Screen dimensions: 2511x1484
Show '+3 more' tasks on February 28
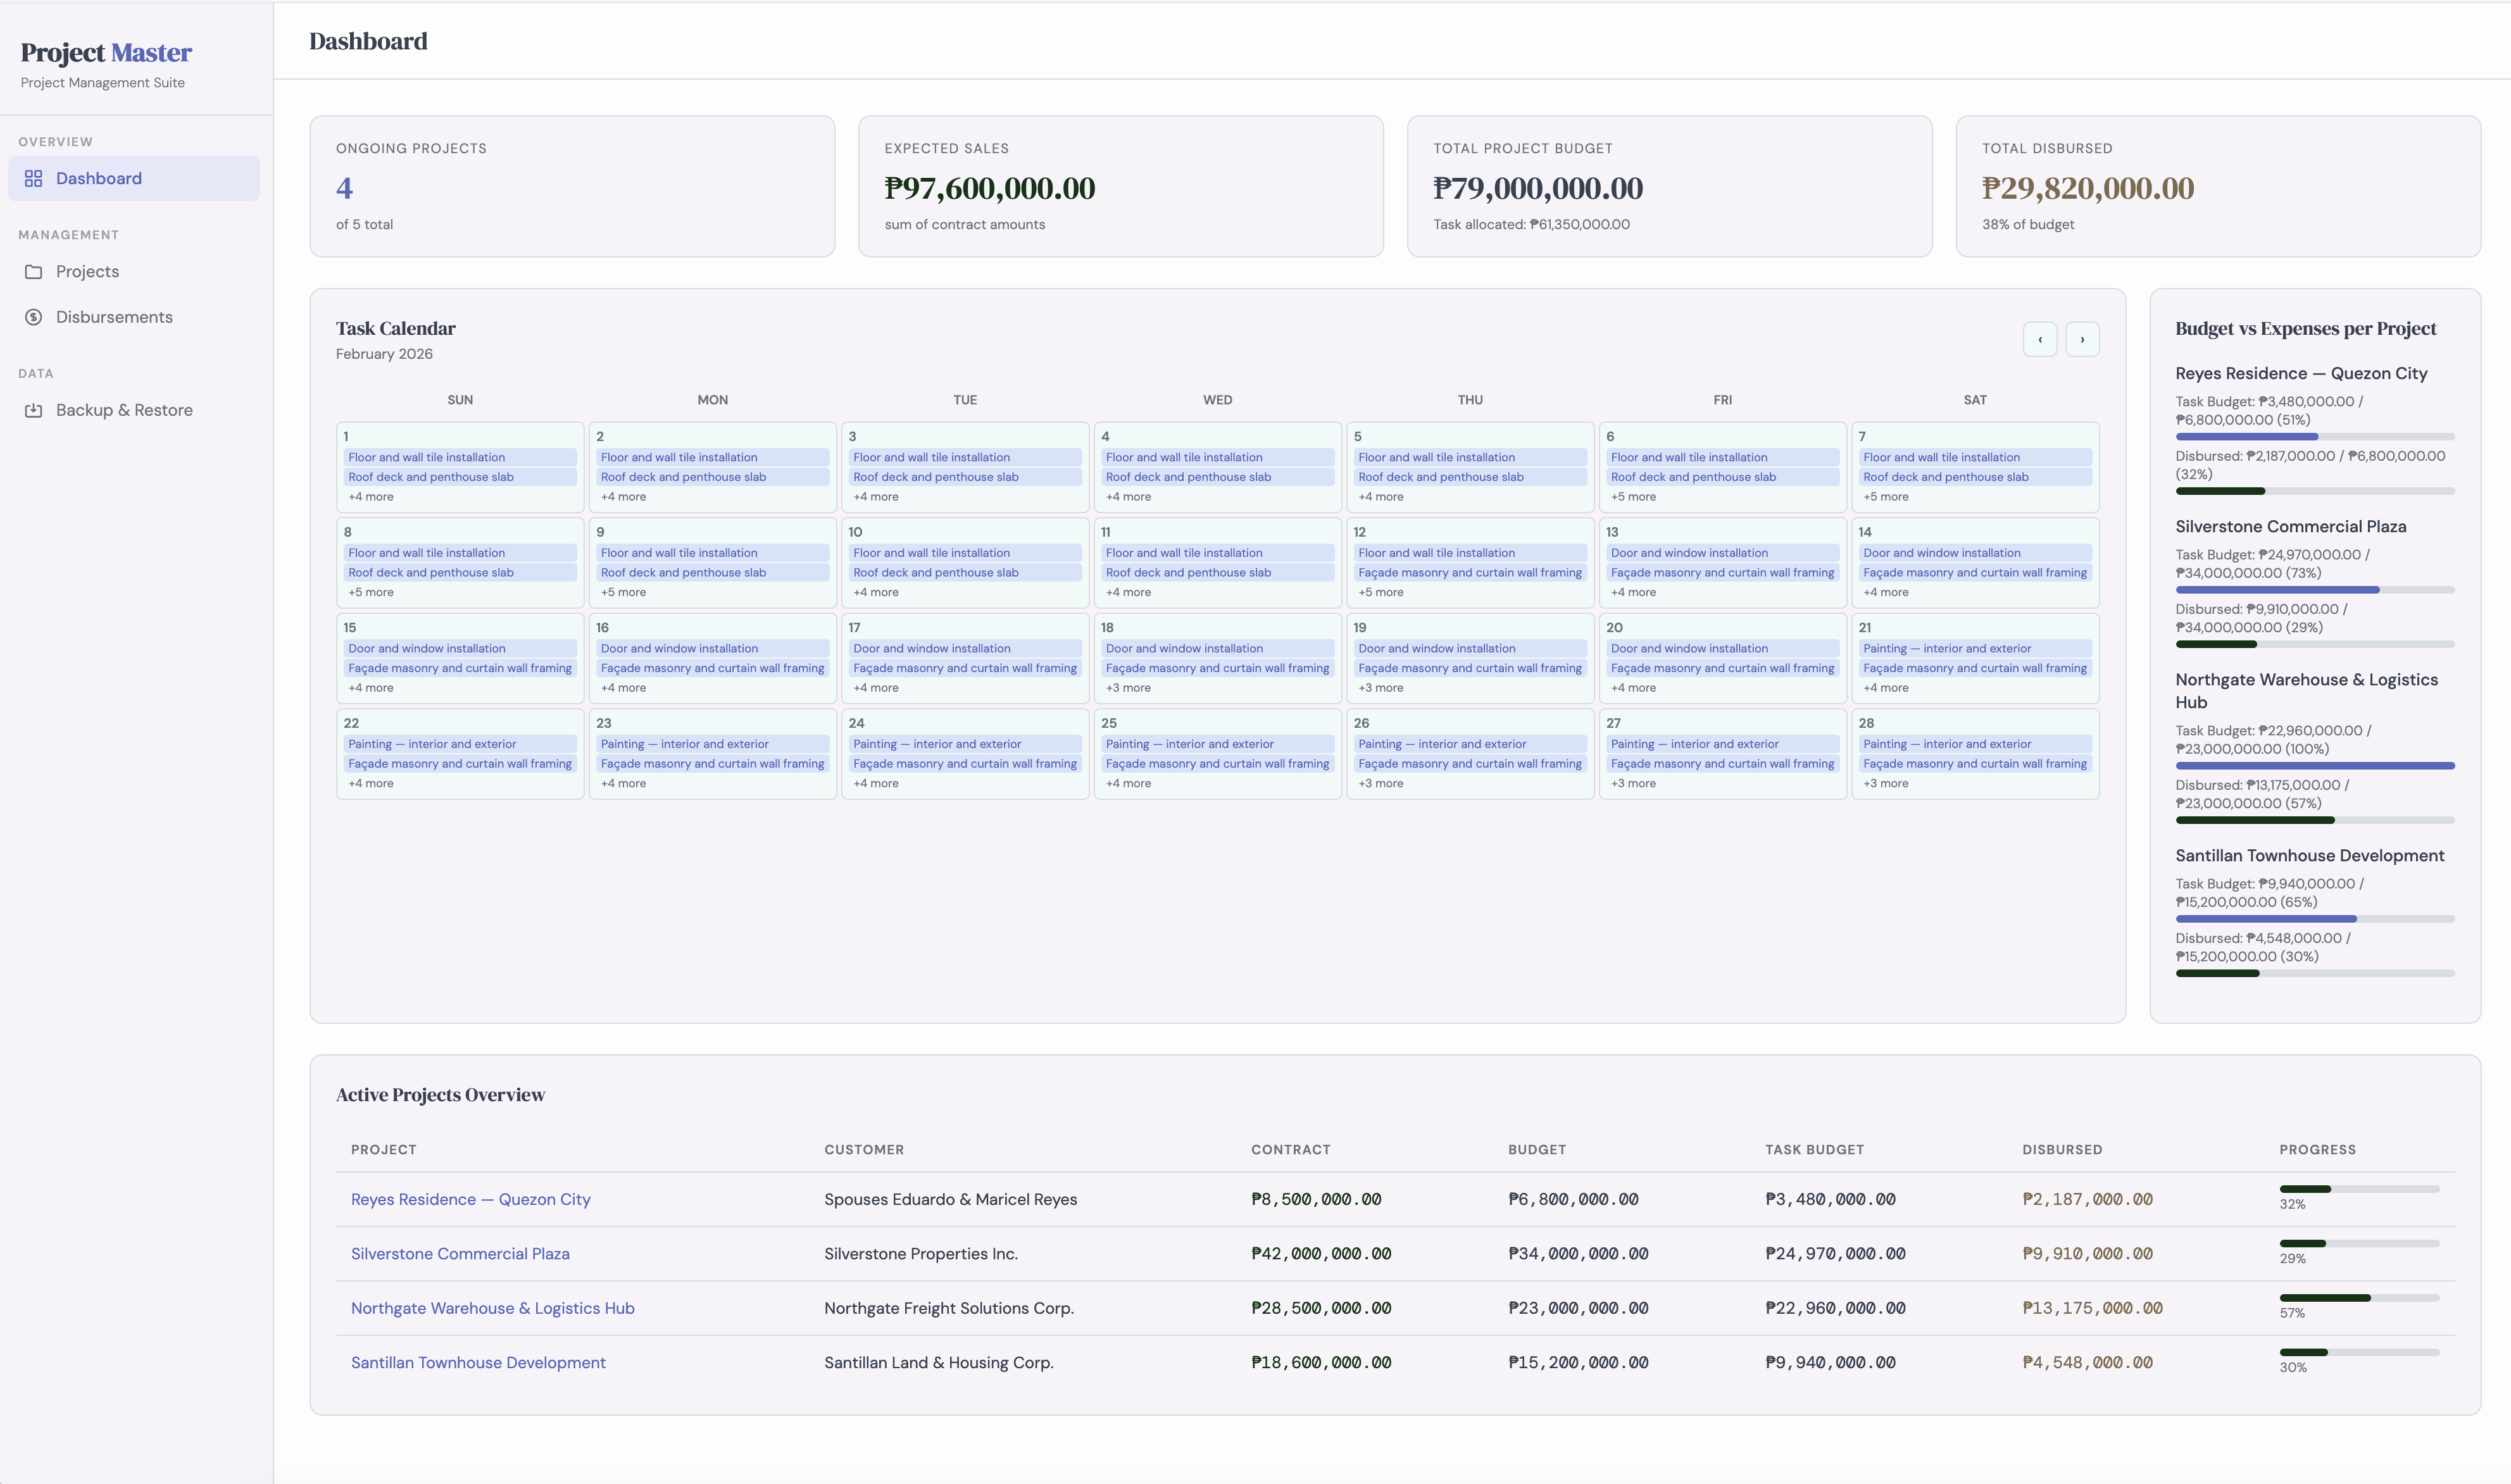click(1885, 784)
